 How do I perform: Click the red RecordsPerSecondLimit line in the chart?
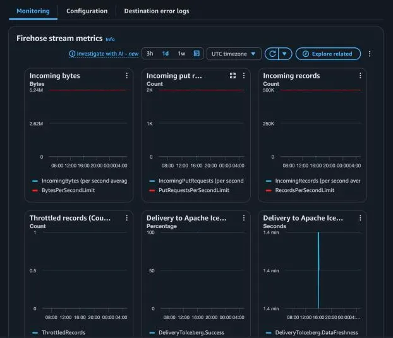pos(320,90)
